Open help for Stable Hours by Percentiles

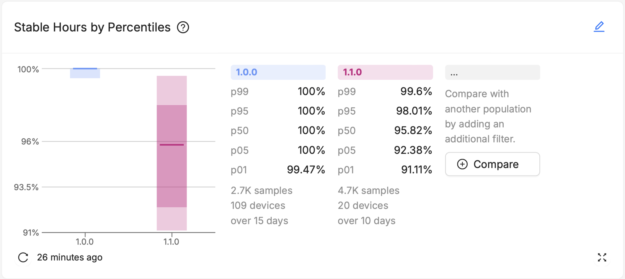[x=183, y=27]
